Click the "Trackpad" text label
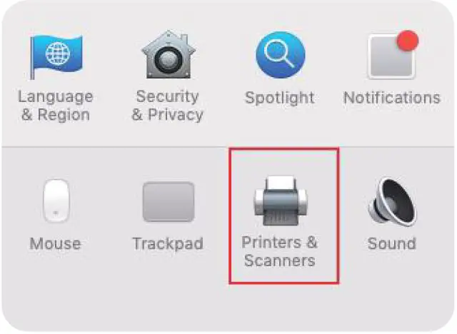The width and height of the screenshot is (457, 334). 168,244
